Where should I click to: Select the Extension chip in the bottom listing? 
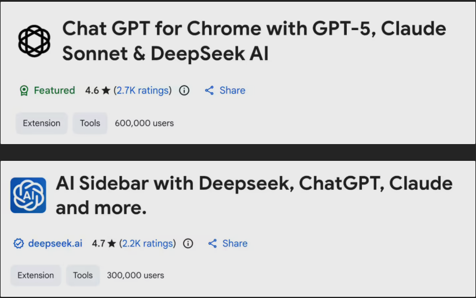pyautogui.click(x=36, y=275)
